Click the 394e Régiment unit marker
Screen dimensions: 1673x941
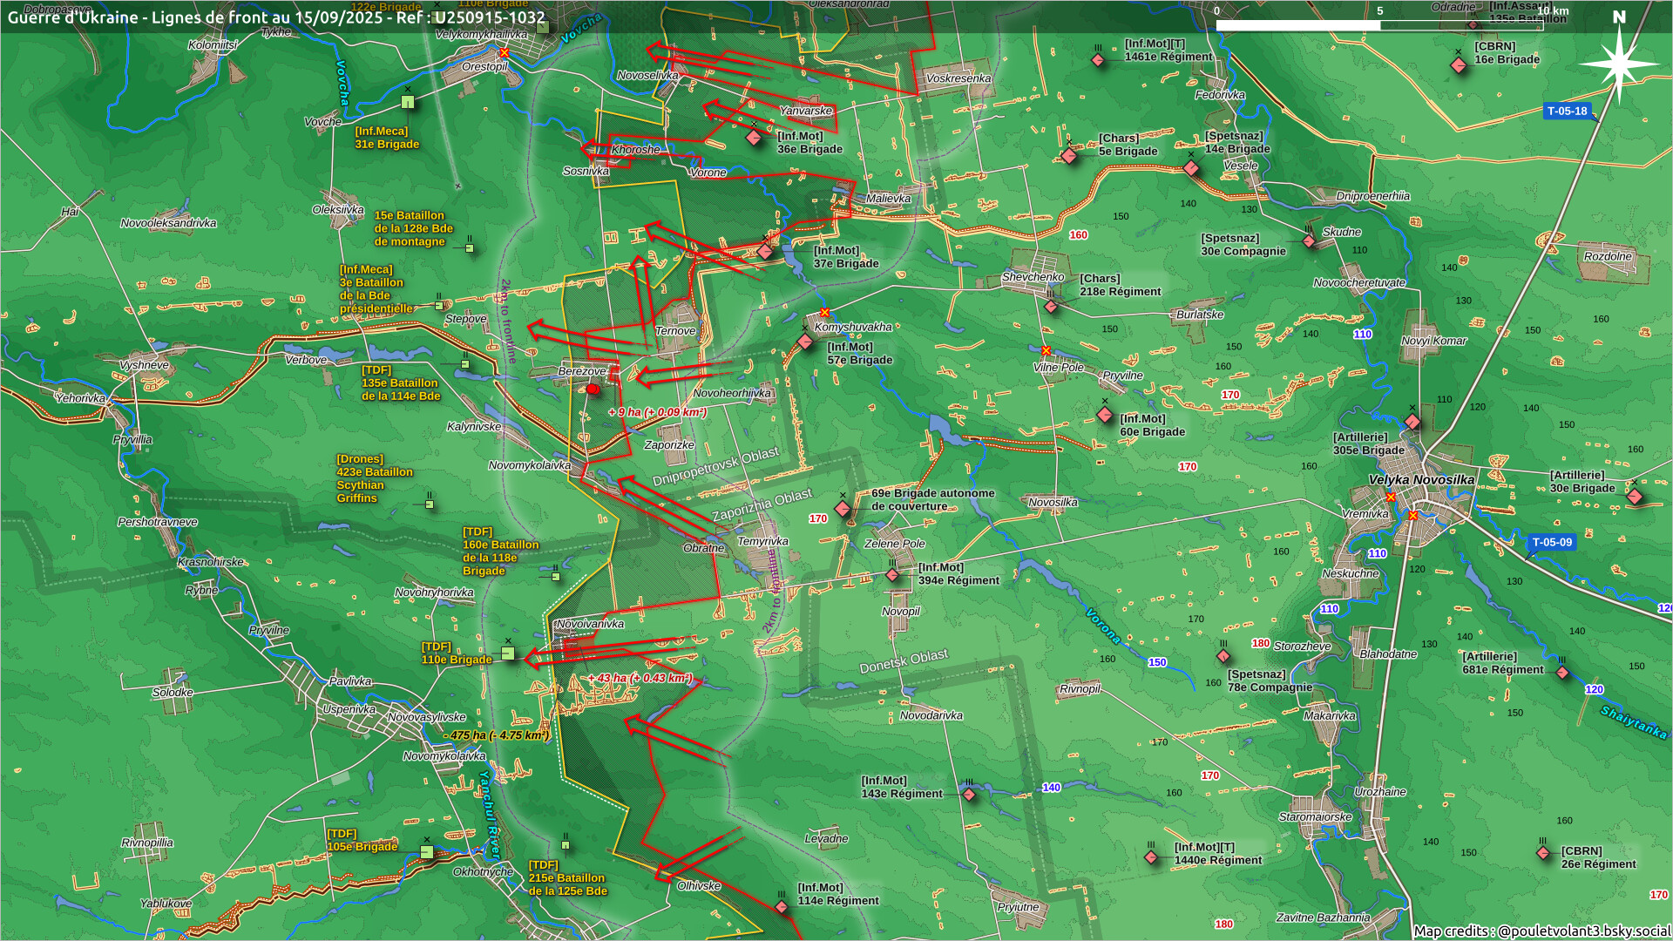pos(892,575)
